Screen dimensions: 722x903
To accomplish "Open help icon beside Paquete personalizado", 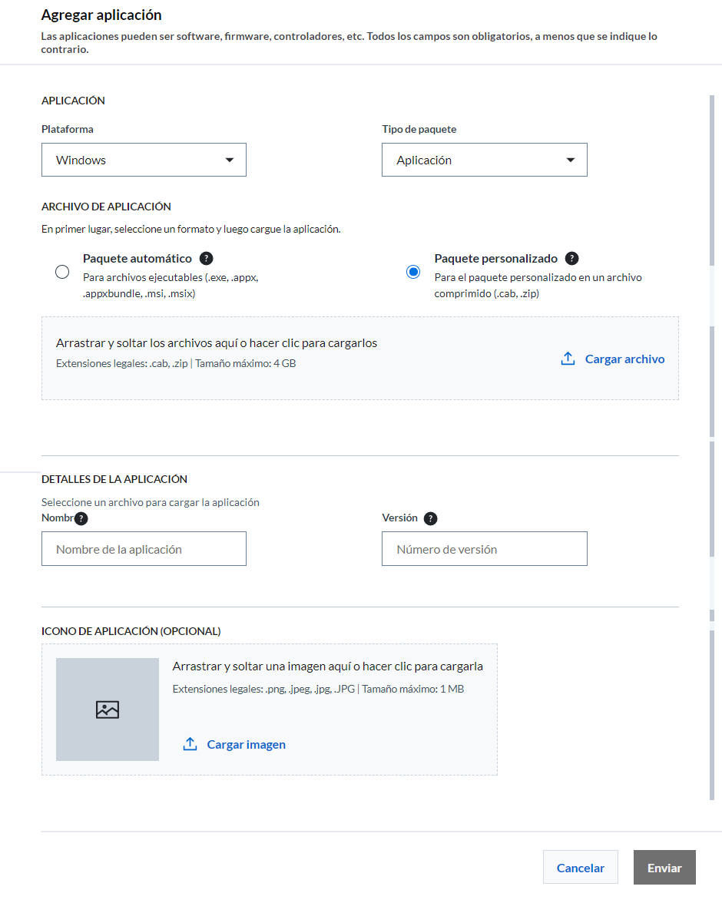I will [x=571, y=259].
